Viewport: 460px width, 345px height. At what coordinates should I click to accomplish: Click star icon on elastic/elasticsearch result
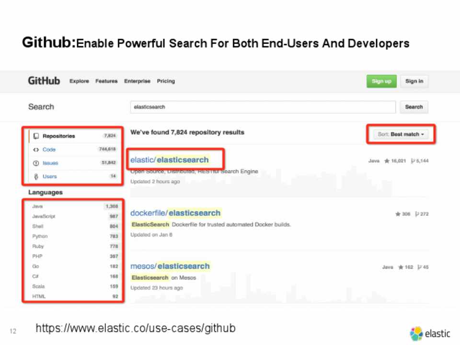(387, 161)
